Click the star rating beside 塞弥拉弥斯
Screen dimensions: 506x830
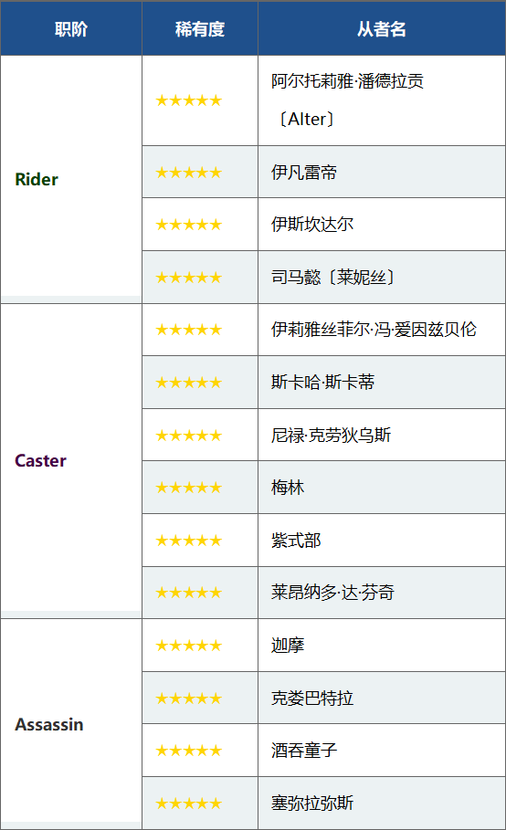[x=188, y=804]
